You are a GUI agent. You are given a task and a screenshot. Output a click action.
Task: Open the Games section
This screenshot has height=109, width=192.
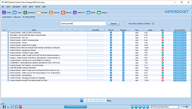(102, 12)
